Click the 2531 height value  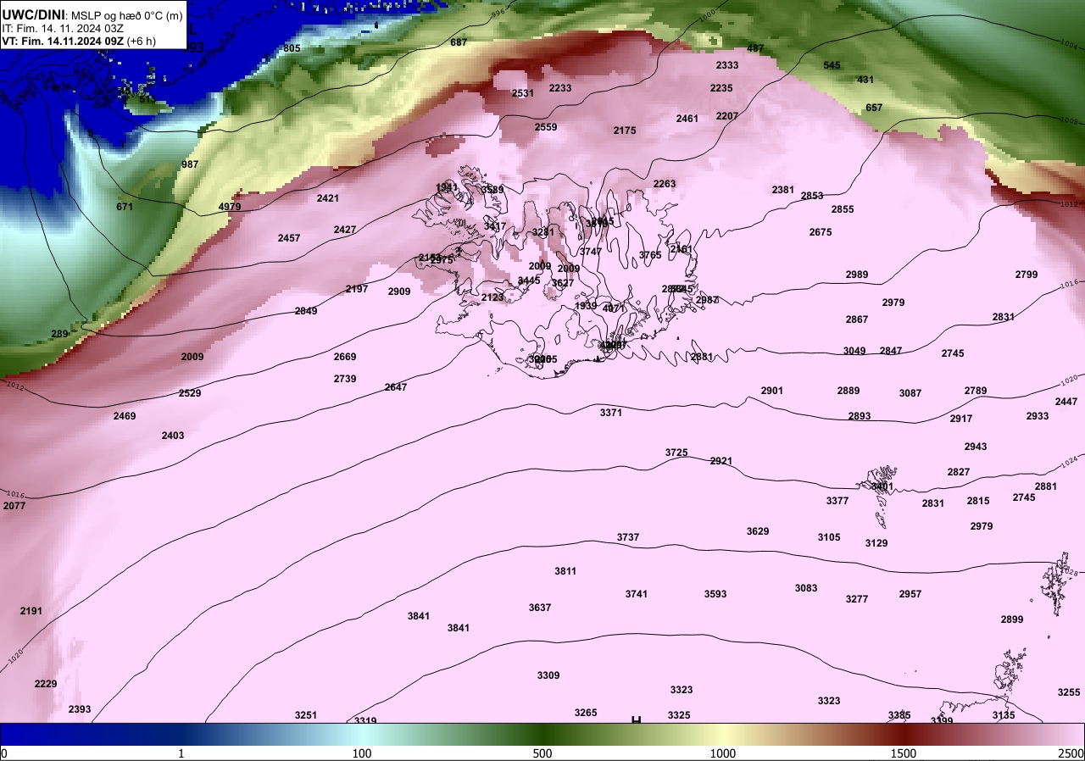pos(523,93)
